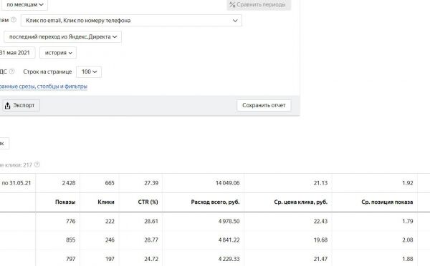The width and height of the screenshot is (430, 266).
Task: Click the CTR cell '24.72'
Action: pos(151,259)
